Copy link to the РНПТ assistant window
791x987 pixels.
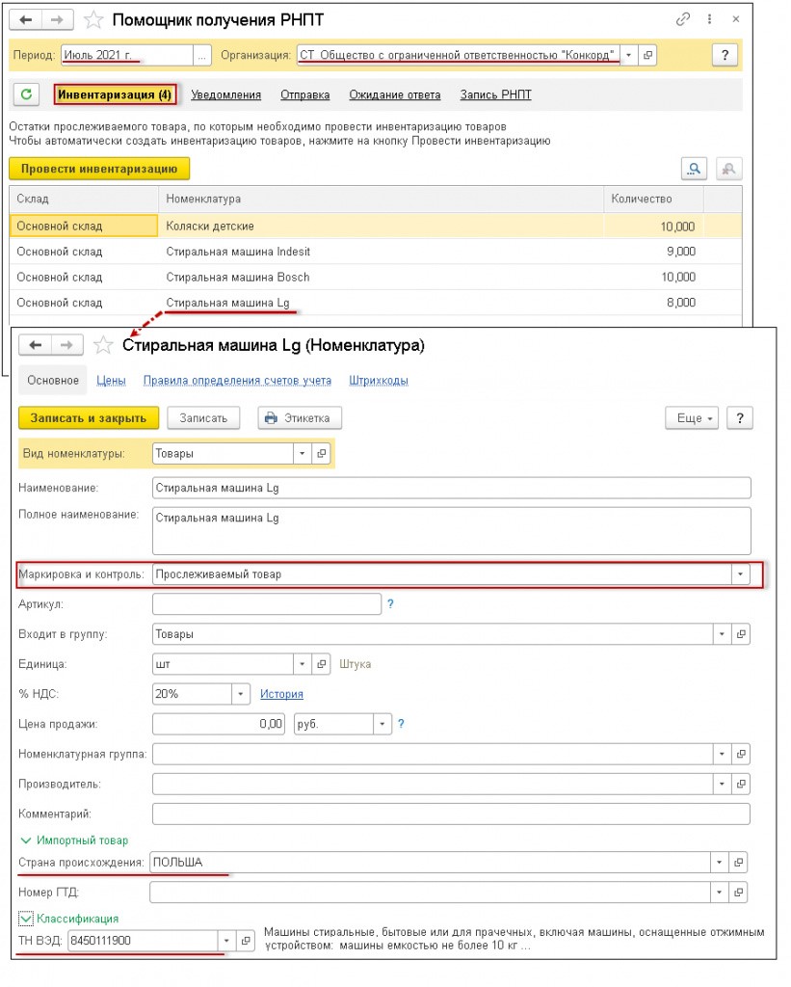click(683, 19)
